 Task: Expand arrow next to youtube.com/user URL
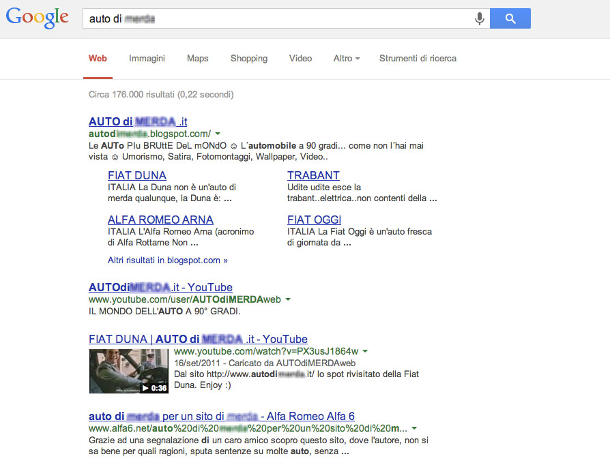pos(288,299)
